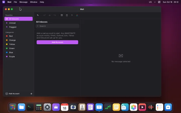Viewport: 181px width, 113px height.
Task: Show Unread messages in the sidebar
Action: [x=18, y=23]
